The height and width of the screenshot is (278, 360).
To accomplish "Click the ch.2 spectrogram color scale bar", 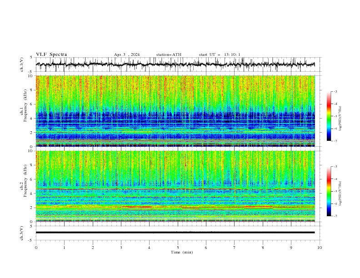I will [329, 191].
